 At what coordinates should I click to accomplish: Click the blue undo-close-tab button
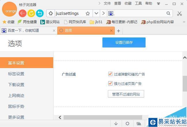click(x=40, y=13)
